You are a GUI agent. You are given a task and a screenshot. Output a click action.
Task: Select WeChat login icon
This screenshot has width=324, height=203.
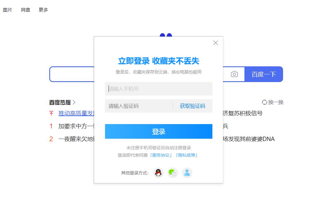click(173, 173)
